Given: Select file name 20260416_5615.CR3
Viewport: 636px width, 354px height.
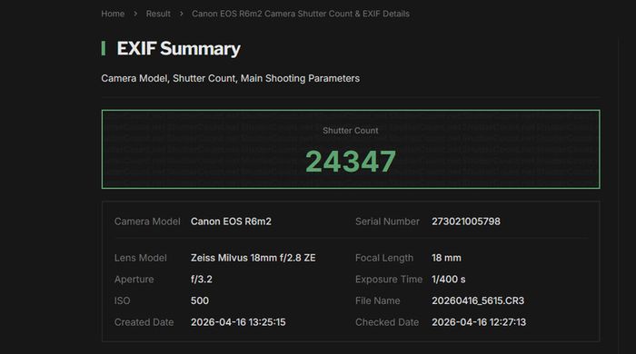Looking at the screenshot, I should (478, 301).
